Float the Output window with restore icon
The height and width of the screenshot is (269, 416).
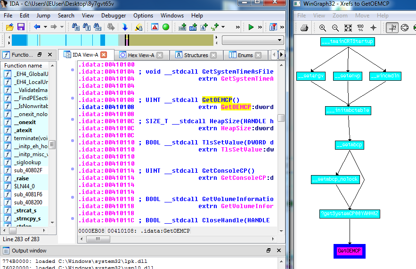269,251
